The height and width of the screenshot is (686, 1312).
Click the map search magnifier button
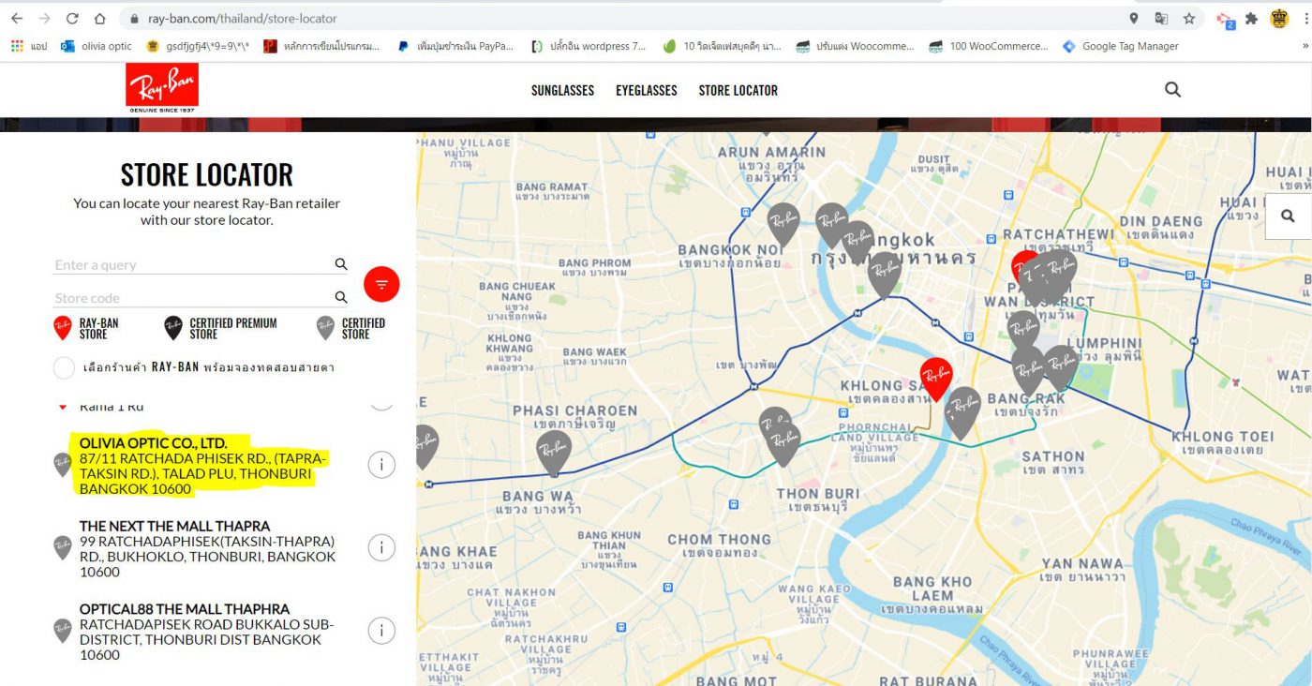[1288, 216]
